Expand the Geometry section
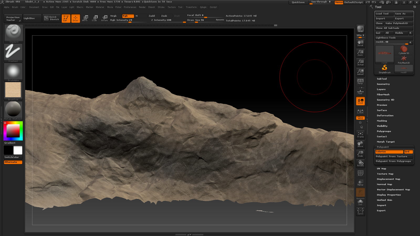Viewport: 420px width, 236px height. [x=383, y=84]
